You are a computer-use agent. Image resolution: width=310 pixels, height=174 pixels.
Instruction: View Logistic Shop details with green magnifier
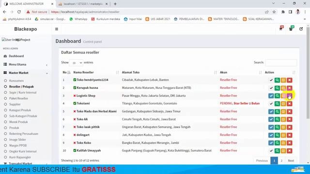point(277,96)
